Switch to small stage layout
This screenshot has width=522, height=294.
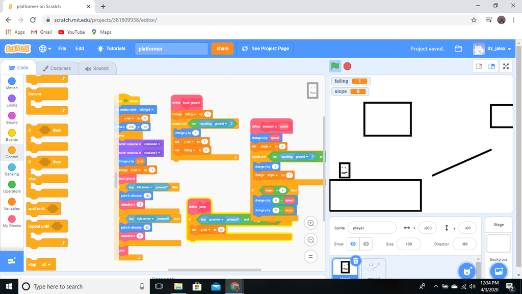coord(479,66)
